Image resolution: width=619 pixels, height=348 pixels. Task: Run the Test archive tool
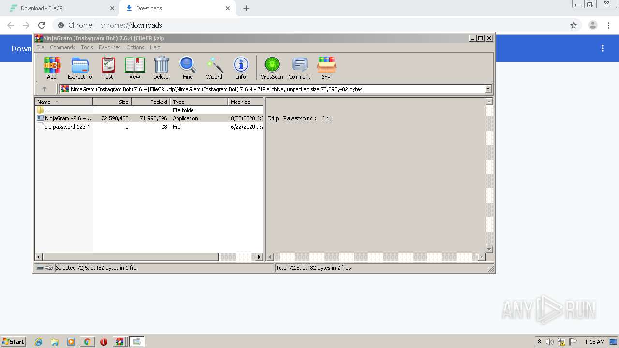(108, 68)
